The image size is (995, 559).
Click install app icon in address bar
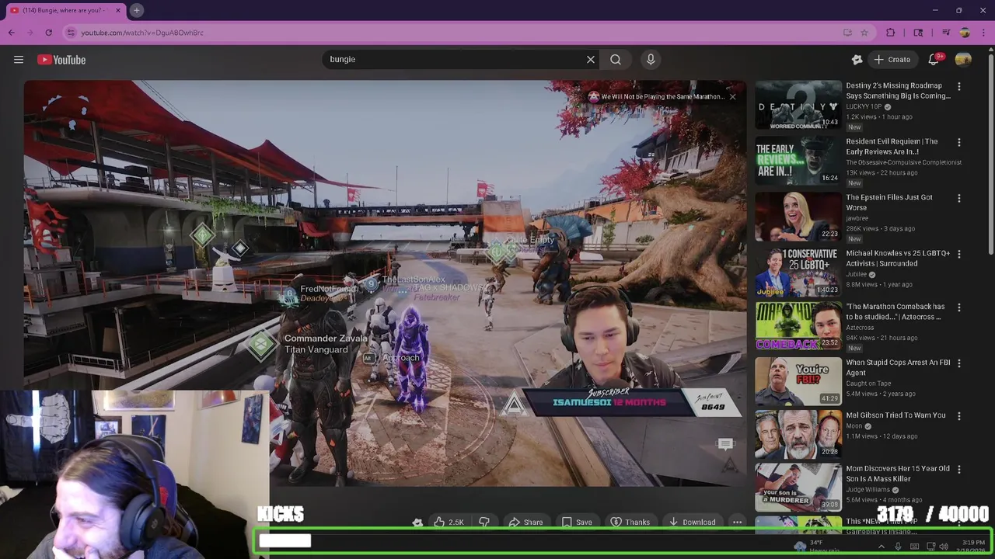(847, 33)
